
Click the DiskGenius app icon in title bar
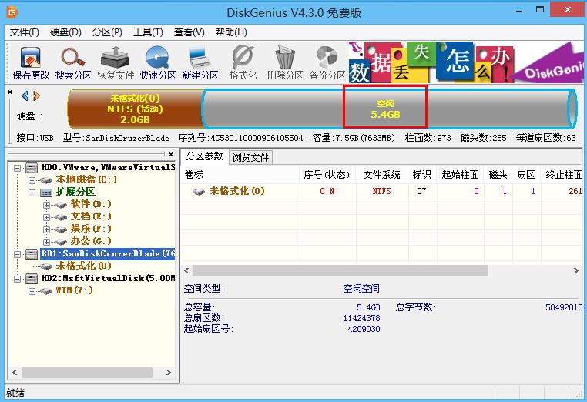click(12, 12)
